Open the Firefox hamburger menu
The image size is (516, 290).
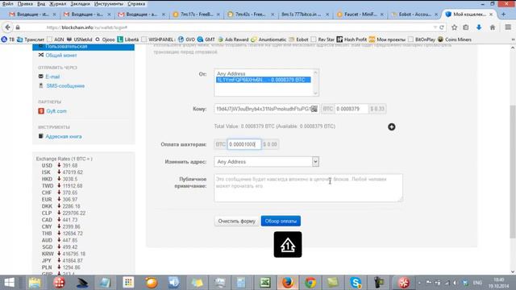(508, 27)
